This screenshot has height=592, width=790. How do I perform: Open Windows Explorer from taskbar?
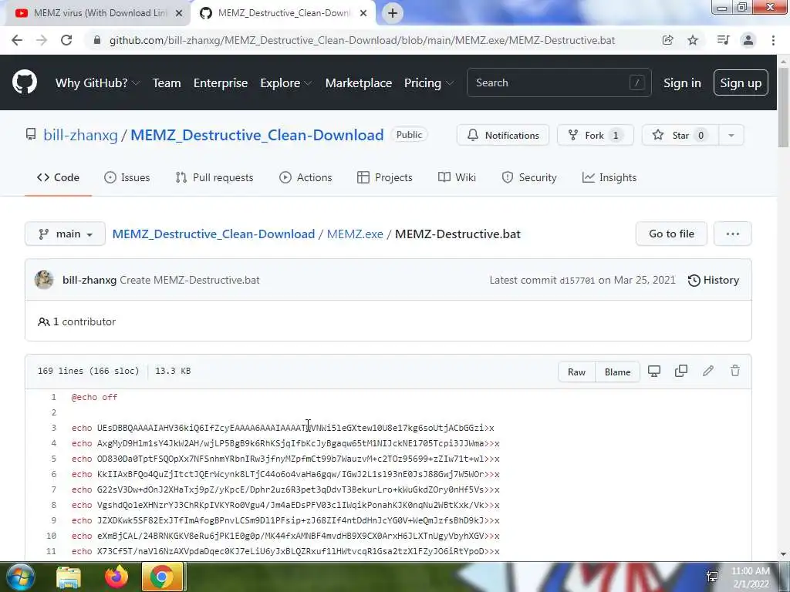point(69,577)
